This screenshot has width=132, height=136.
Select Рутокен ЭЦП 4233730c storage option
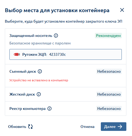[x=66, y=54]
